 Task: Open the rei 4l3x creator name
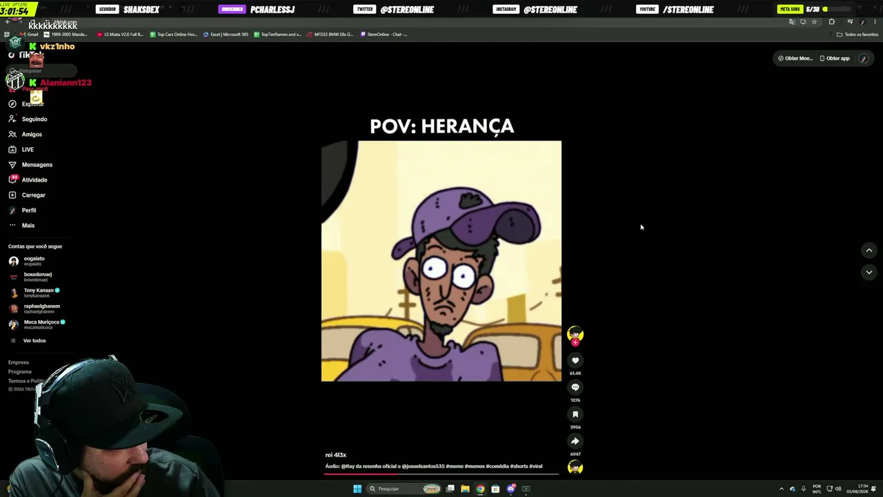coord(336,455)
